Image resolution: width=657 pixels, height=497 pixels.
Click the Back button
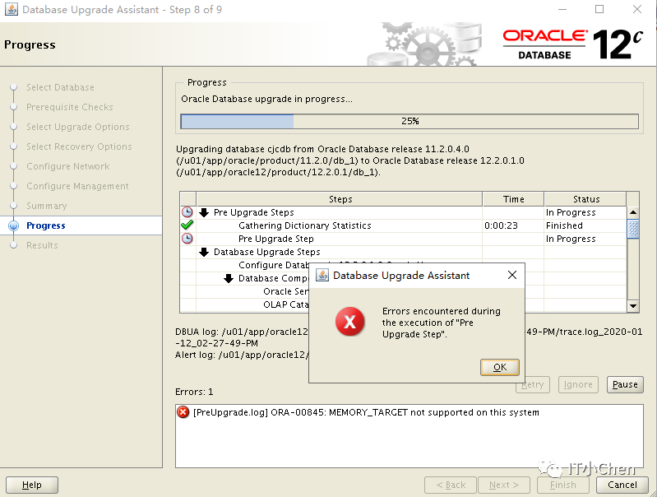451,485
